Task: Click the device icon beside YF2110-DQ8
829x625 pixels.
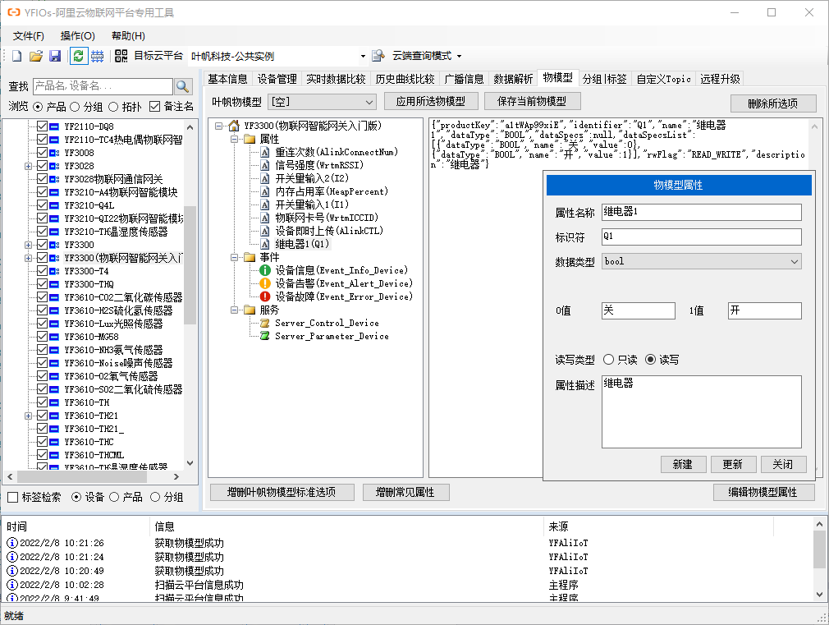Action: pos(54,126)
